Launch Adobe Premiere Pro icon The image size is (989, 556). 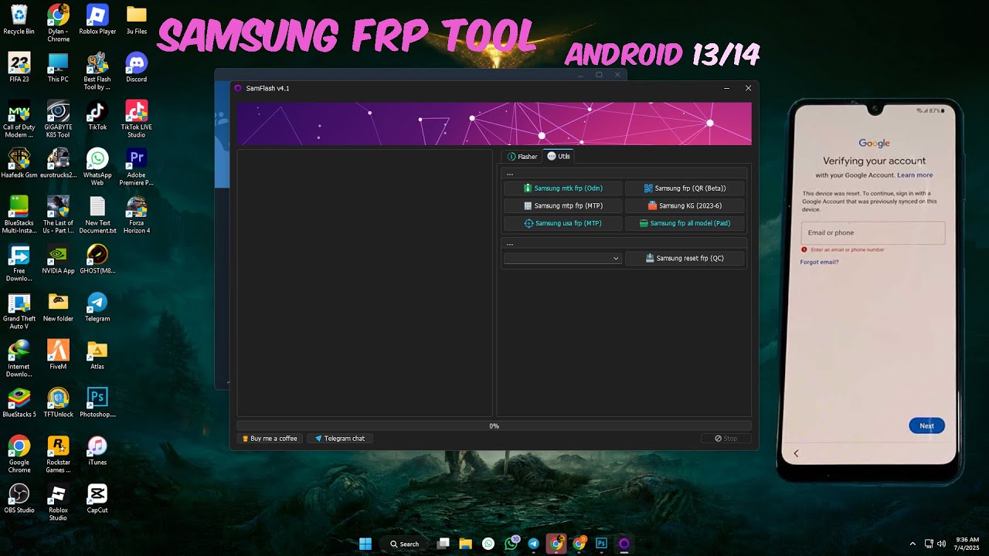tap(137, 167)
